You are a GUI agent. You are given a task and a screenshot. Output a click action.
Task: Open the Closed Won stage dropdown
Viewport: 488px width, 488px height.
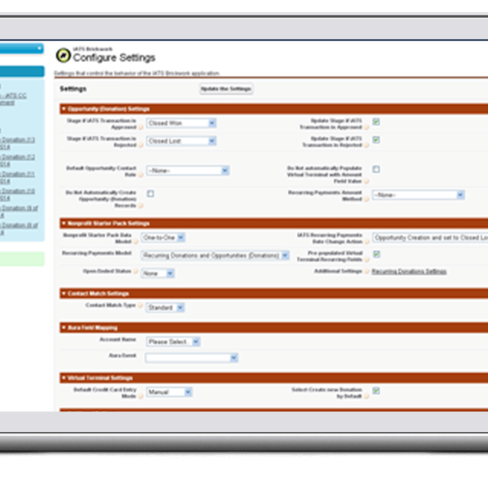tap(181, 123)
